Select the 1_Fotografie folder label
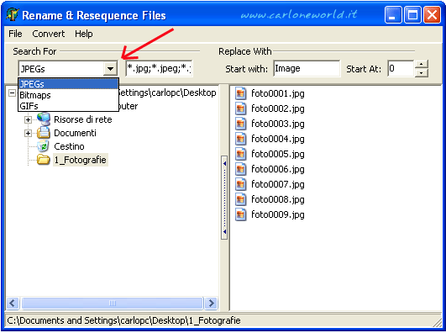Image resolution: width=446 pixels, height=333 pixels. pyautogui.click(x=80, y=160)
